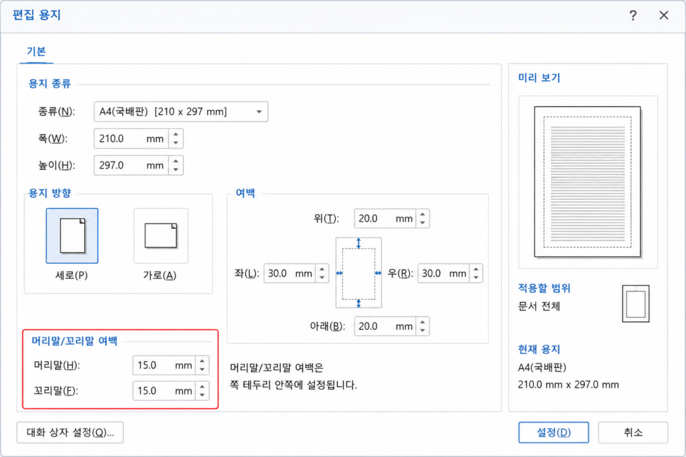Click the 현재 용지 heading
This screenshot has width=686, height=457.
click(539, 349)
